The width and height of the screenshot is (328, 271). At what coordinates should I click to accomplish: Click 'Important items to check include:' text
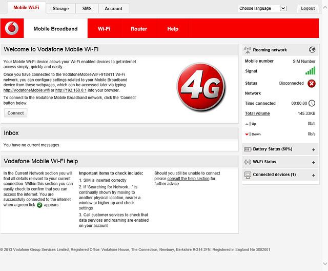point(111,173)
